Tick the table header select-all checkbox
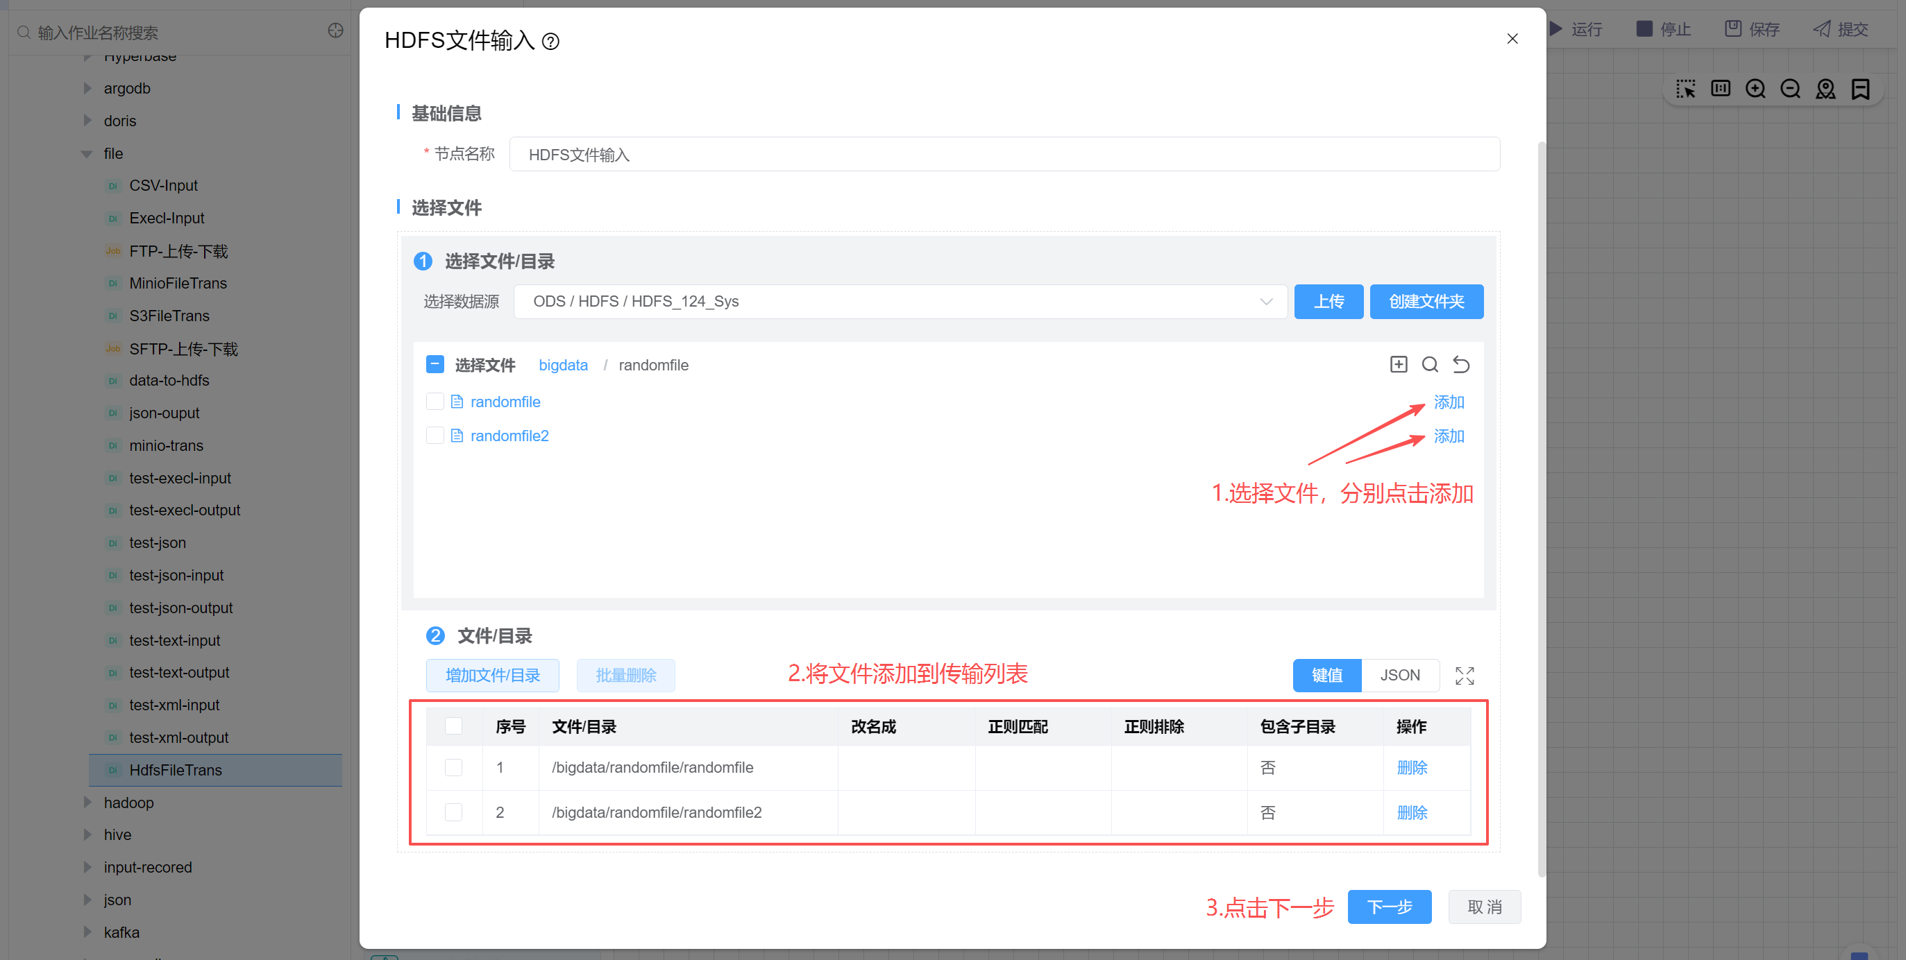The width and height of the screenshot is (1906, 960). [x=453, y=726]
